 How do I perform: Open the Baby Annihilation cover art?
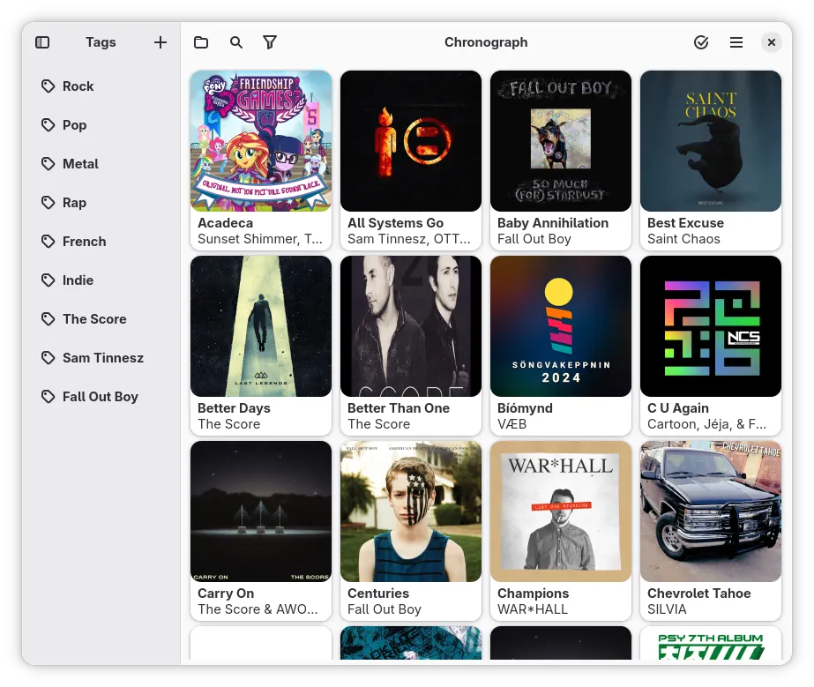point(561,141)
